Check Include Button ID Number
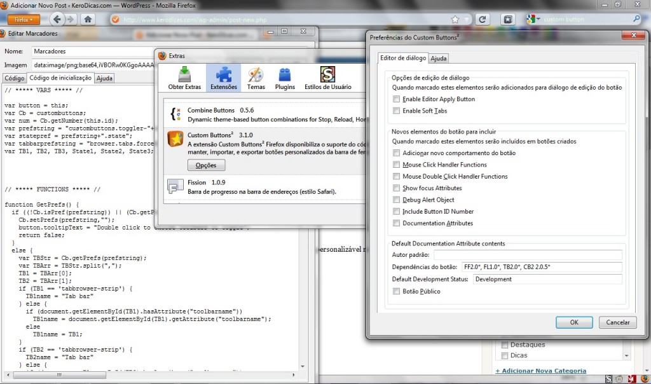The width and height of the screenshot is (651, 384). [397, 211]
